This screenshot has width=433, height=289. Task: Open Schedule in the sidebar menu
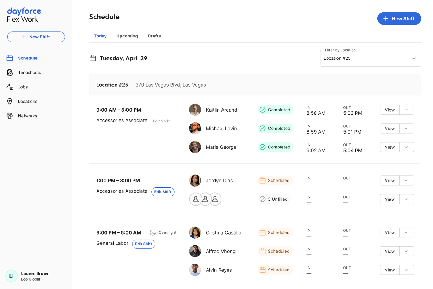coord(28,58)
